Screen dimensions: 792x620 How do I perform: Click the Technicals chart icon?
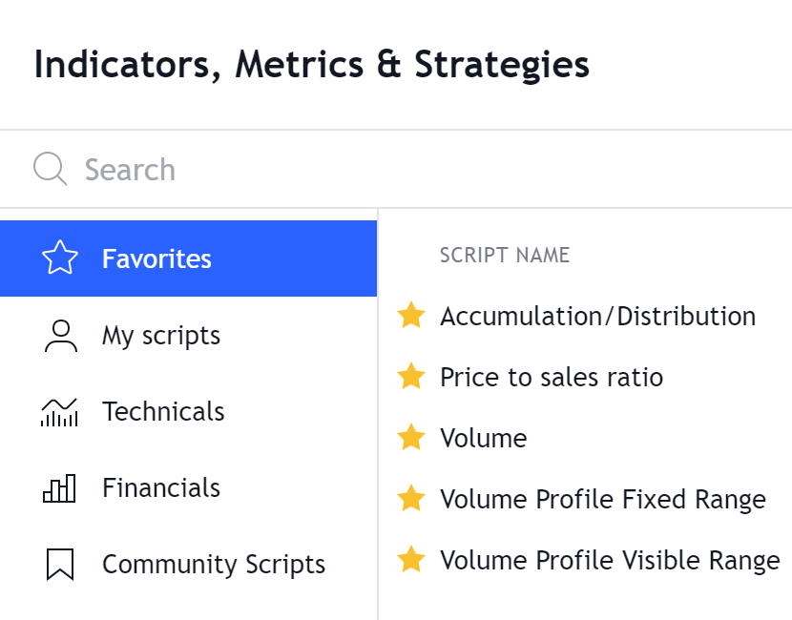[x=60, y=412]
